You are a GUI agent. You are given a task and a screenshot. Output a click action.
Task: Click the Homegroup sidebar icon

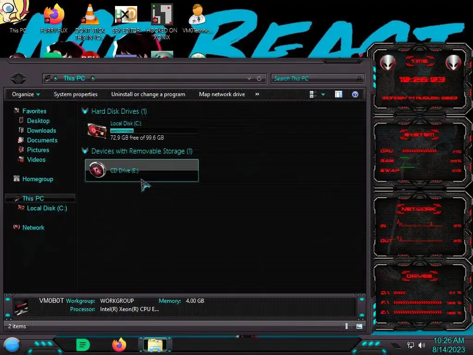[x=16, y=179]
